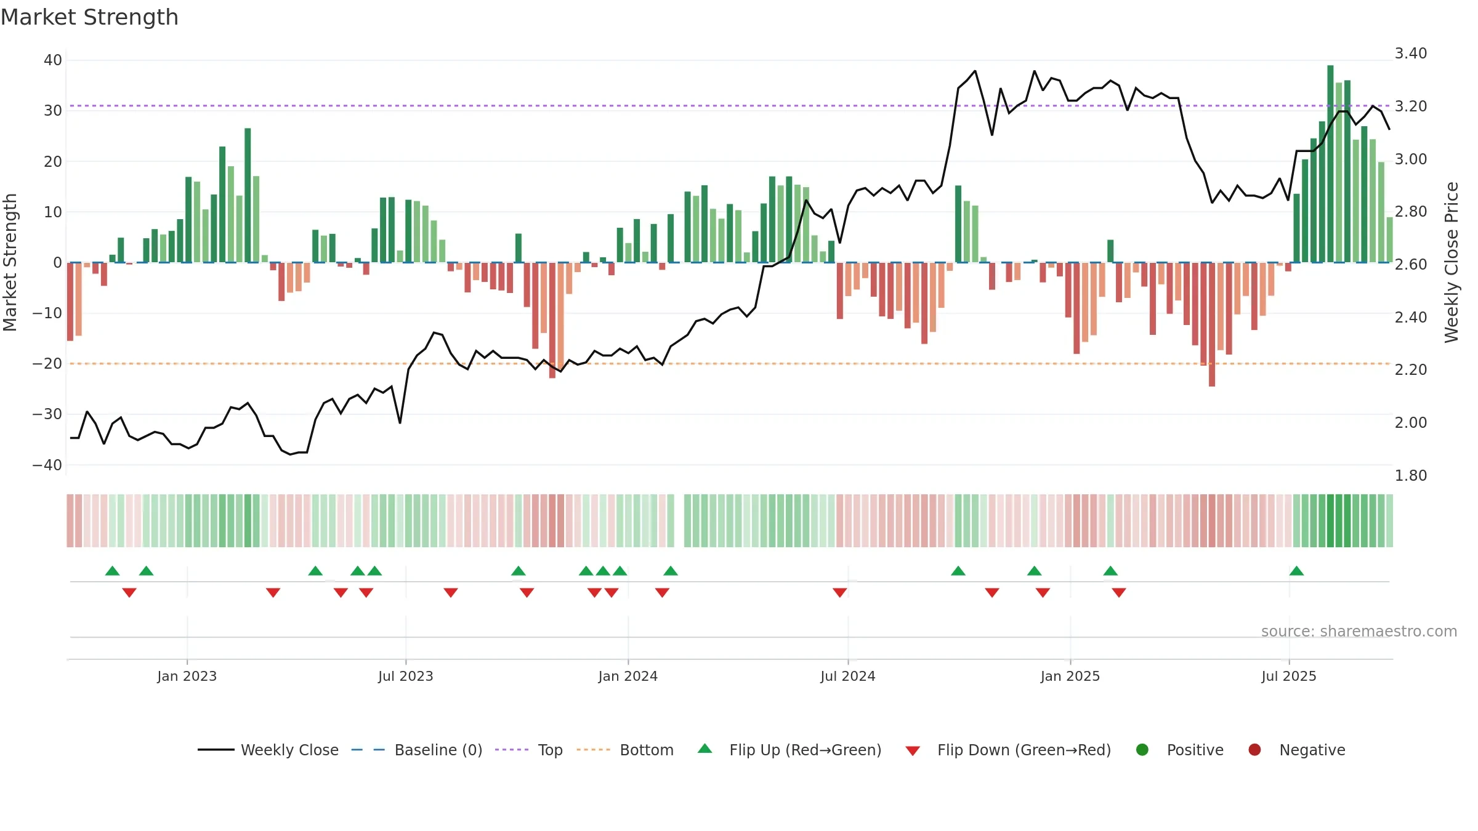Select the rightmost red flip-down triangle marker
Viewport: 1478px width, 831px height.
point(1119,593)
